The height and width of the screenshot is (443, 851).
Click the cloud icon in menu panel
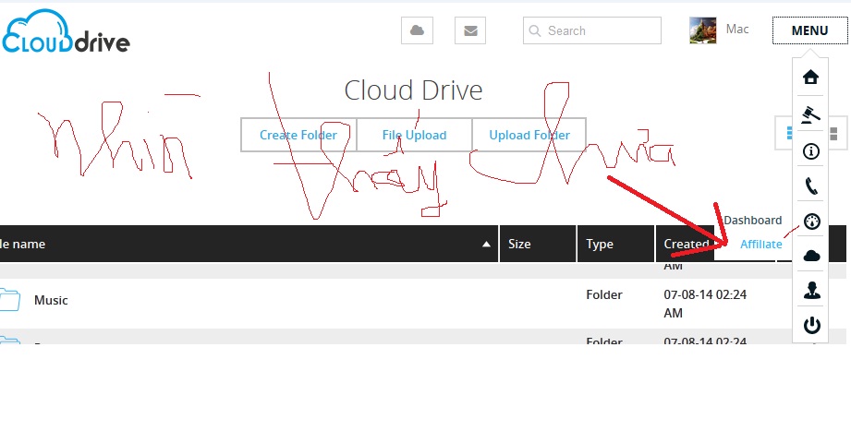coord(811,256)
